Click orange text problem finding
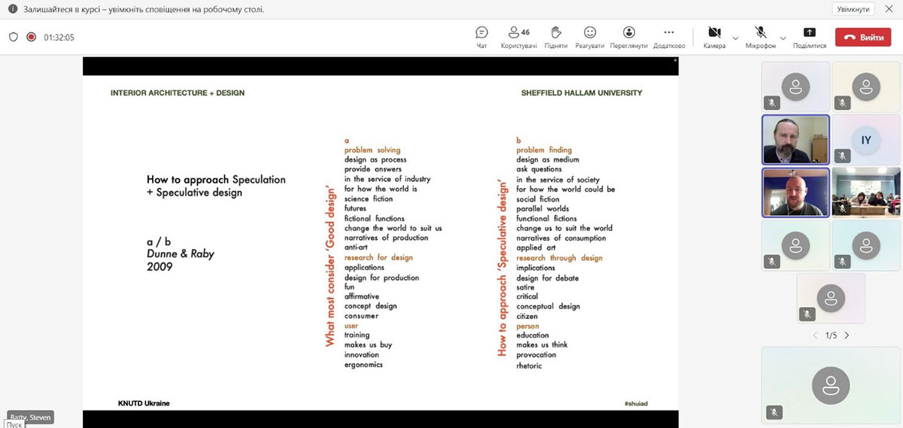903x428 pixels. (x=544, y=150)
